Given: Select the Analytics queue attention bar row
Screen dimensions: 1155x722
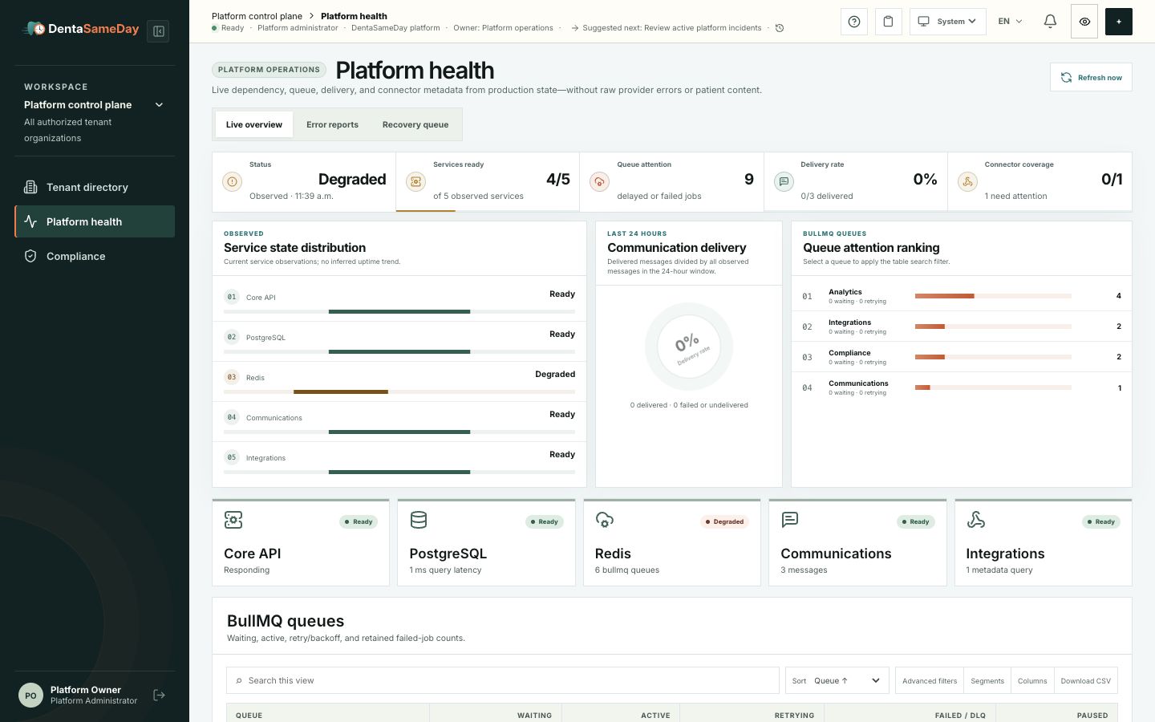Looking at the screenshot, I should [961, 296].
